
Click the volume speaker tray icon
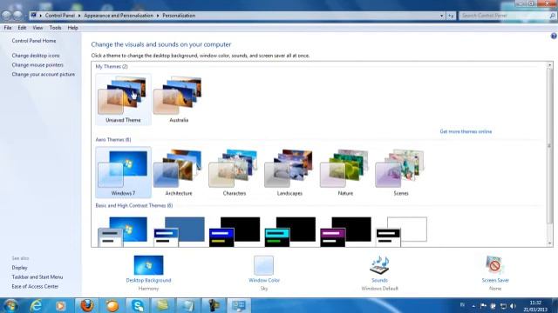(x=513, y=306)
